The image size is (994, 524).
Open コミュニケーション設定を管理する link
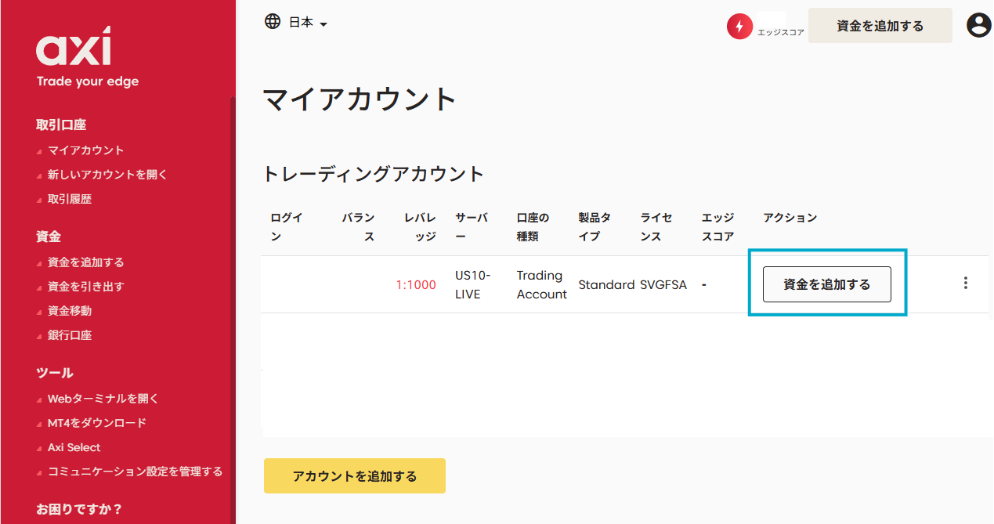pyautogui.click(x=135, y=472)
